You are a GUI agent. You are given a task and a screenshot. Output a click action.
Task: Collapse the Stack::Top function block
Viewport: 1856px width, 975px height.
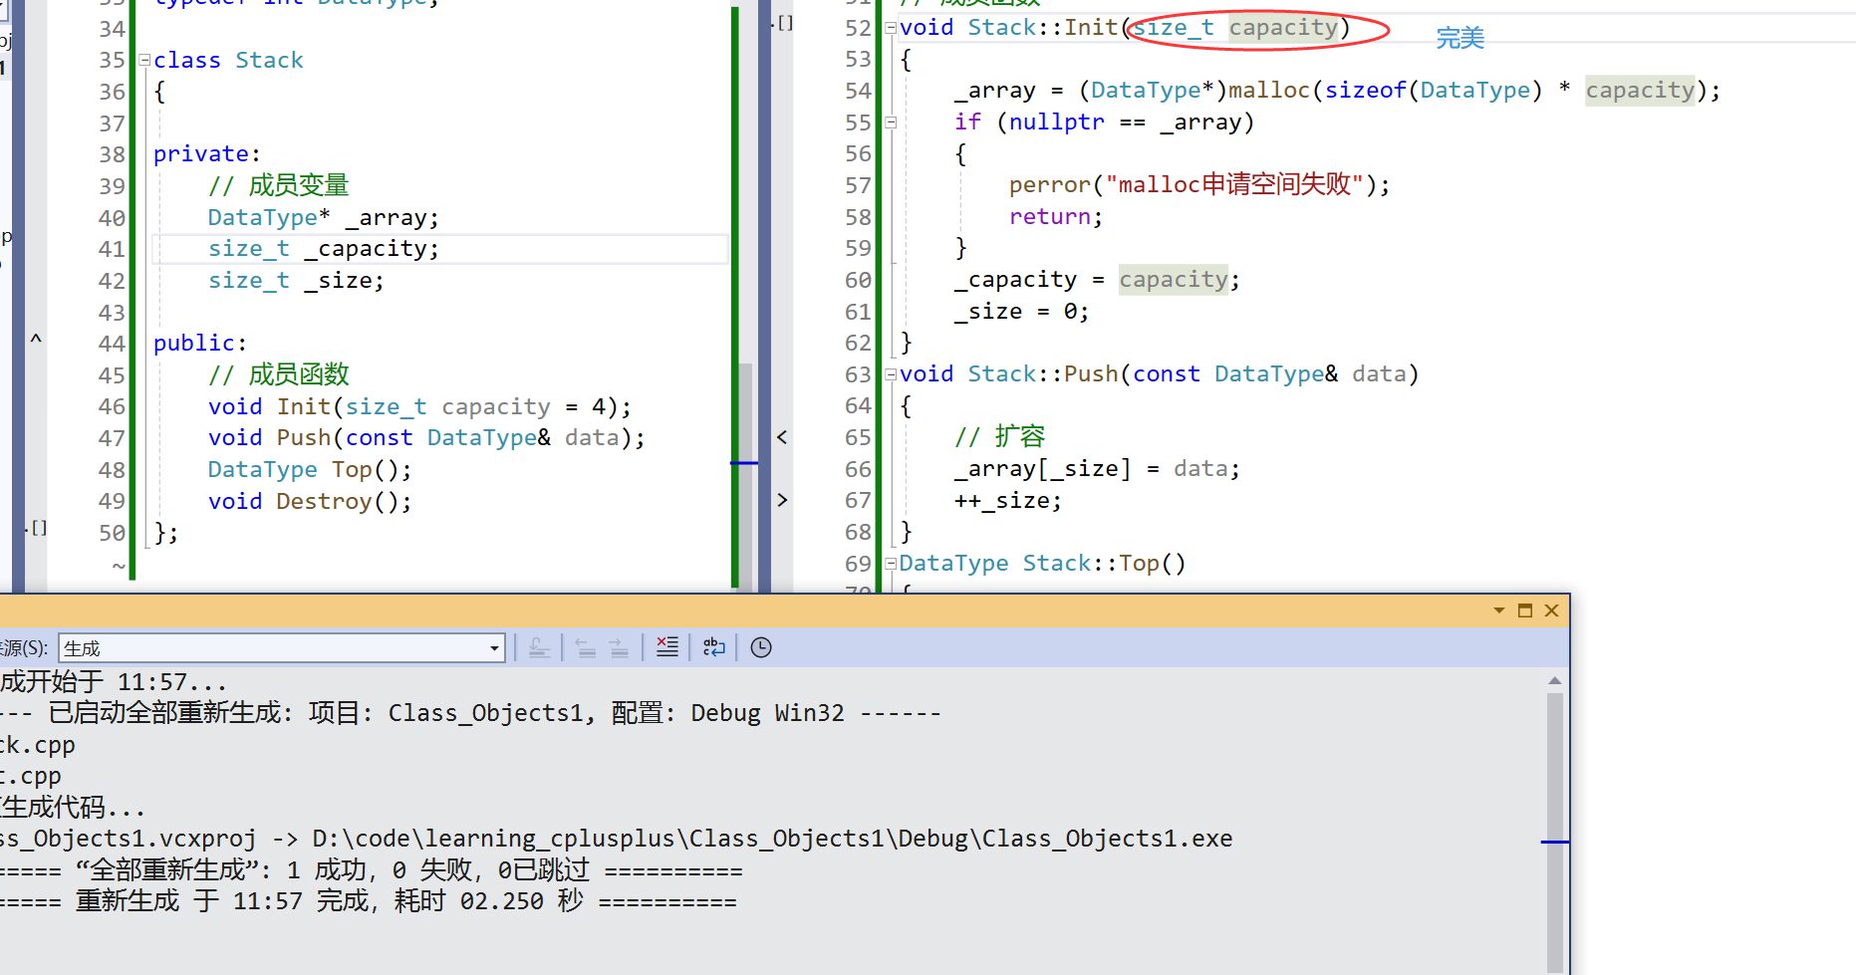coord(891,564)
